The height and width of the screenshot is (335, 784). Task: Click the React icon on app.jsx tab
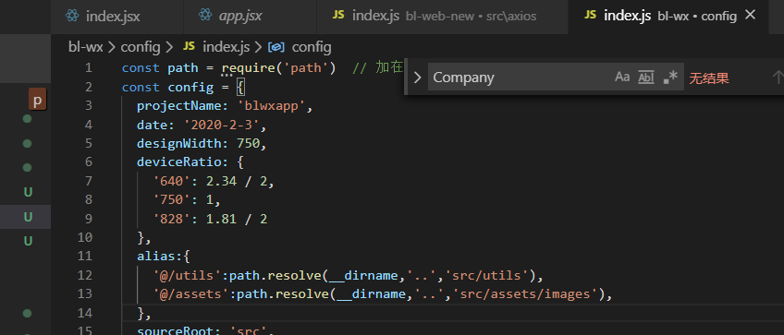tap(205, 16)
